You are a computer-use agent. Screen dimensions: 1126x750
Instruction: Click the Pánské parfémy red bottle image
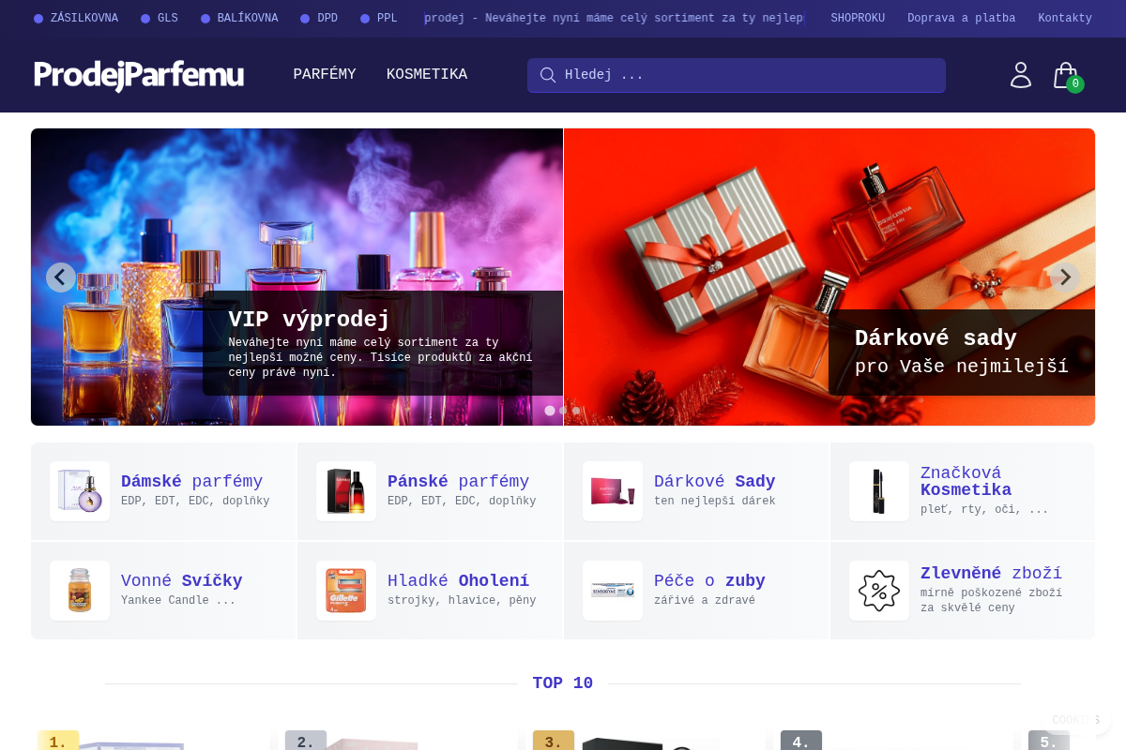pyautogui.click(x=346, y=491)
